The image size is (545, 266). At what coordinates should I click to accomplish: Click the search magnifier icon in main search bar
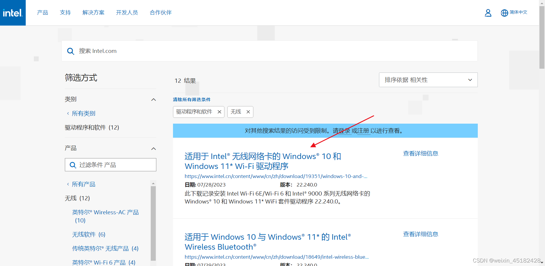[x=70, y=51]
